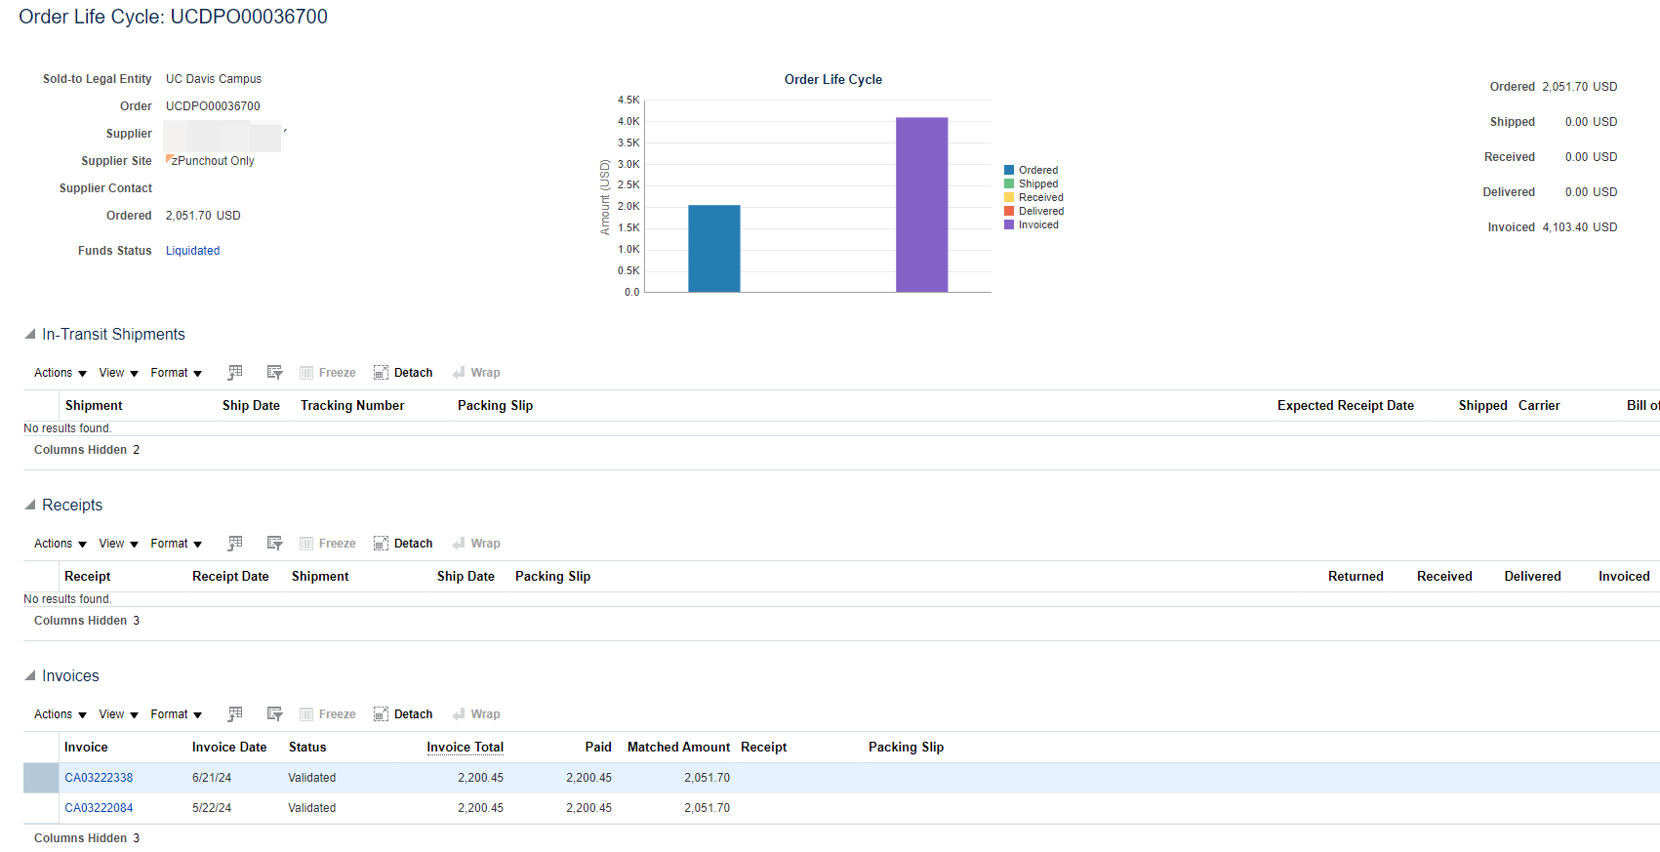The width and height of the screenshot is (1660, 852).
Task: Click the Tracking Number column header
Action: (x=352, y=406)
